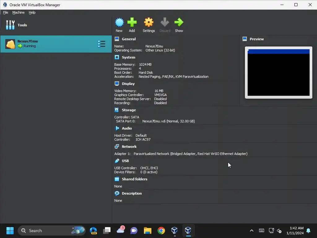
Task: Select the Nexus7Emu machine list entry
Action: [56, 44]
